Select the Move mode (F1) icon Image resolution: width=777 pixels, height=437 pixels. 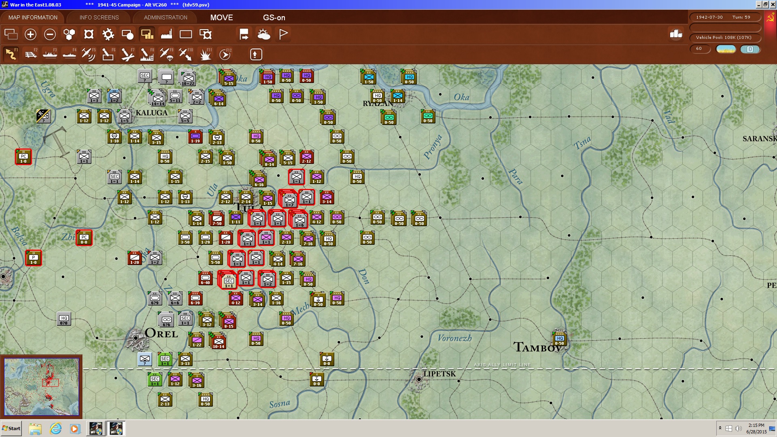coord(11,54)
